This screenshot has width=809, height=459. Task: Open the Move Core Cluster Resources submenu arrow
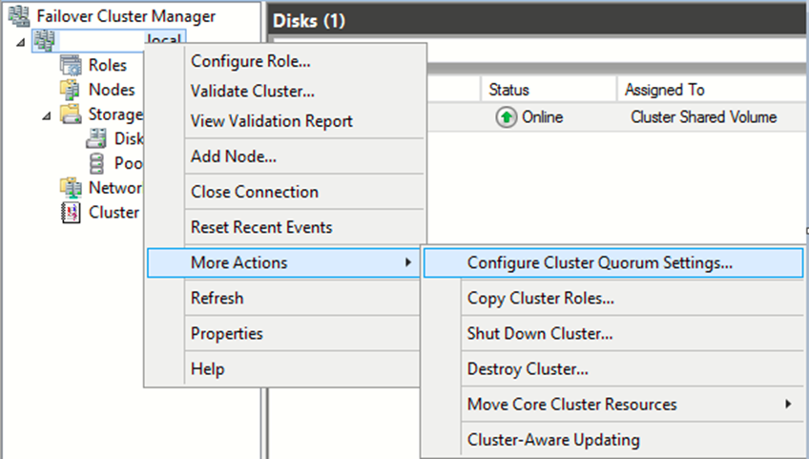click(788, 404)
